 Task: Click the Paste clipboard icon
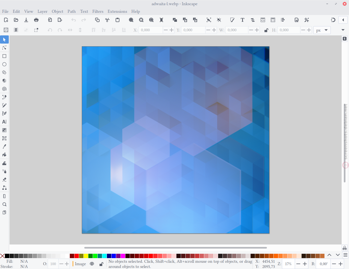[x=118, y=20]
